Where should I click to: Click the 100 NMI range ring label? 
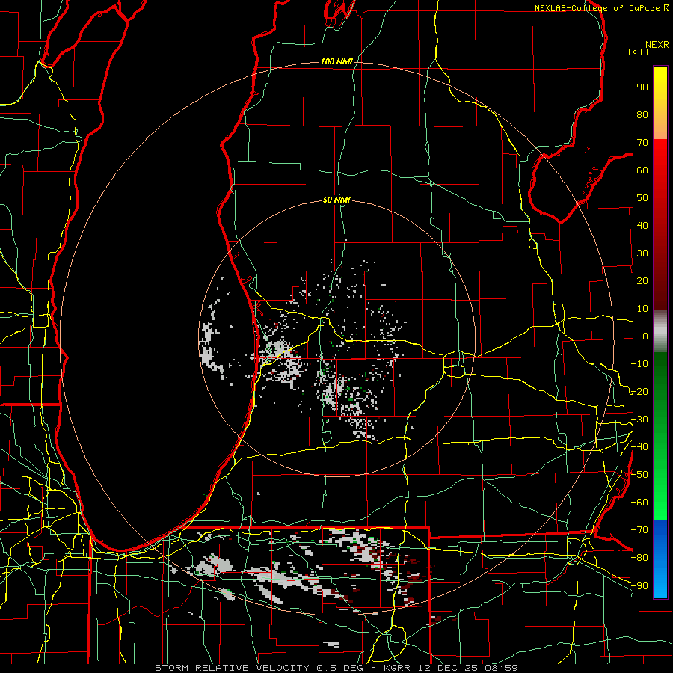(x=336, y=62)
